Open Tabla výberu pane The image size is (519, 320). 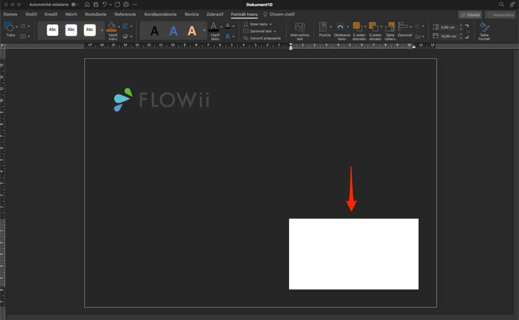pos(390,31)
